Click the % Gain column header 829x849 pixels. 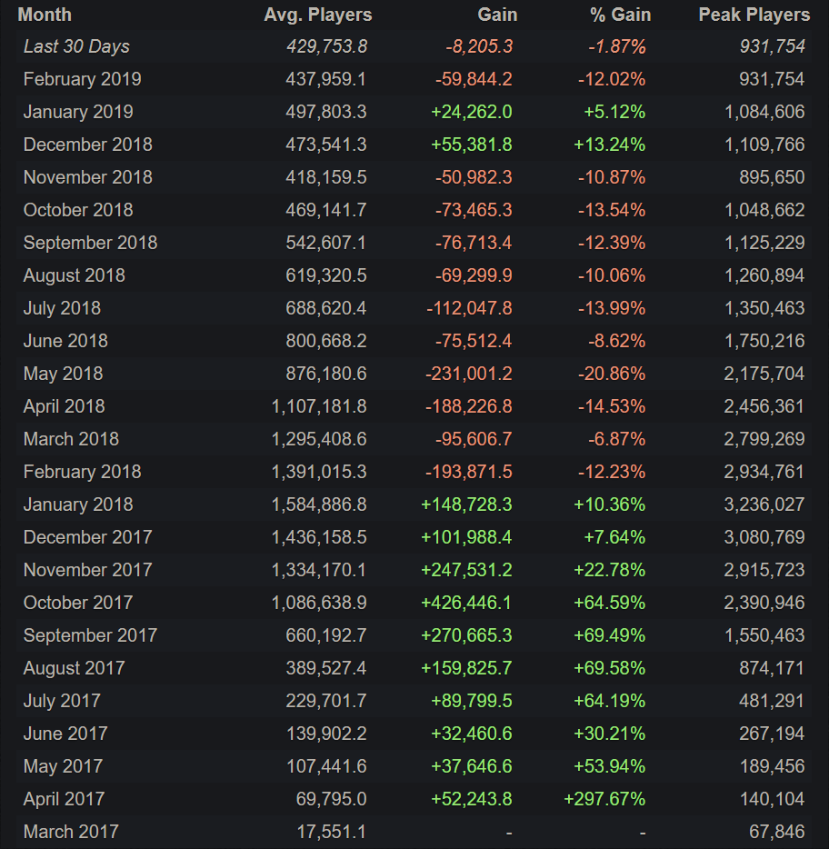(x=618, y=15)
